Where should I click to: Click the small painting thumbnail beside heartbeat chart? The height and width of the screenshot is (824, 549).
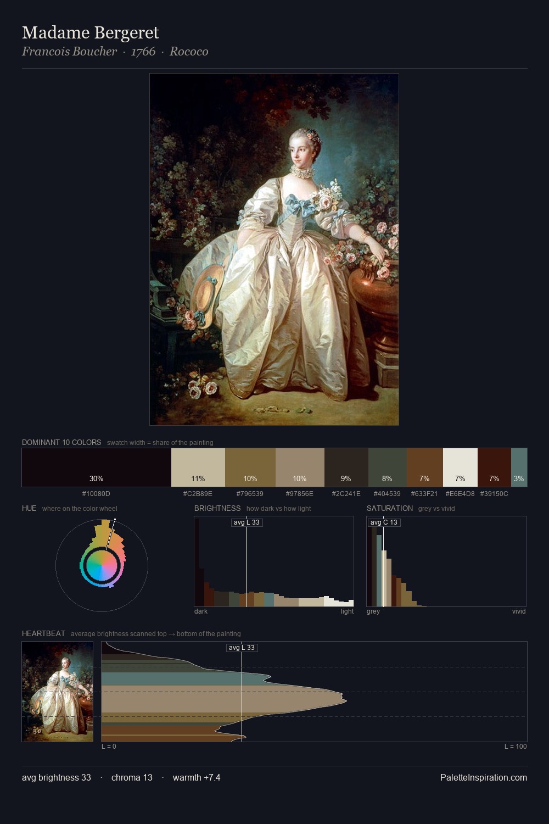(58, 692)
